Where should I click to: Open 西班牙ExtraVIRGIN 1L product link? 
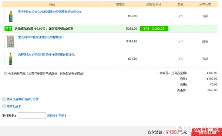[47, 54]
